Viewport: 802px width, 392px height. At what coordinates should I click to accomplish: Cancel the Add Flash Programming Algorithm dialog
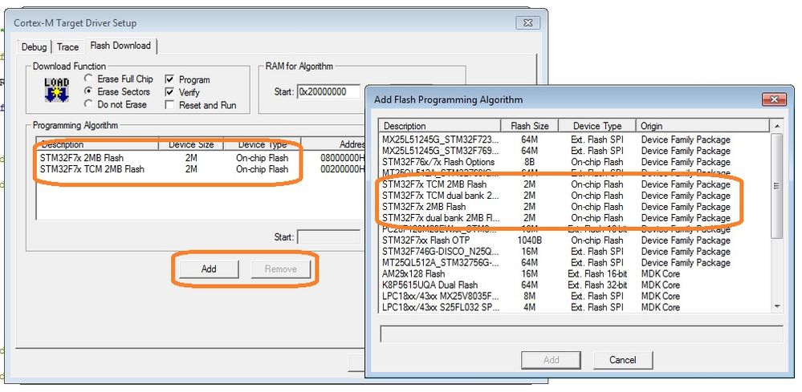click(622, 360)
